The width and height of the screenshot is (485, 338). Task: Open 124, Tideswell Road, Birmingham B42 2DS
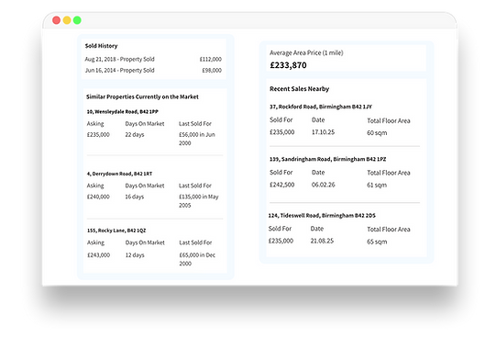322,215
